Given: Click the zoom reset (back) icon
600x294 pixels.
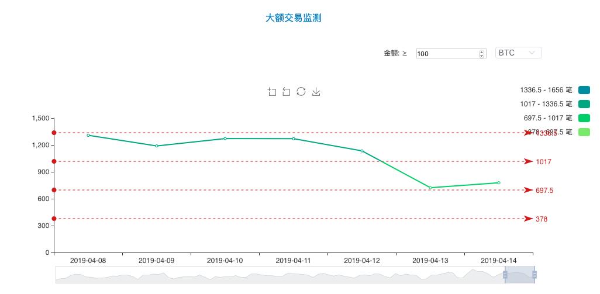Looking at the screenshot, I should (287, 92).
